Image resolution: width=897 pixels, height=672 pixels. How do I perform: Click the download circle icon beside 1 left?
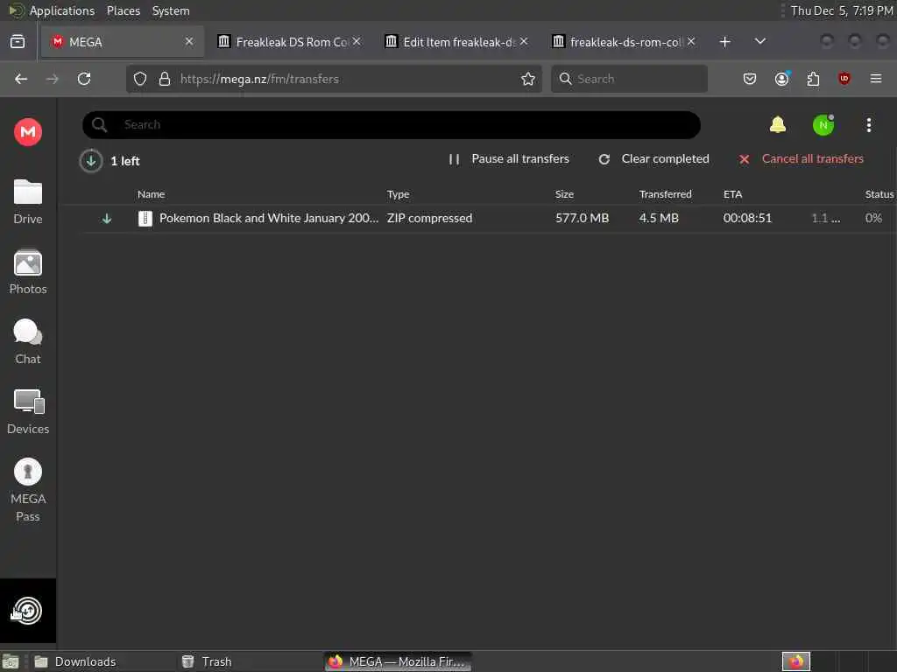tap(90, 161)
